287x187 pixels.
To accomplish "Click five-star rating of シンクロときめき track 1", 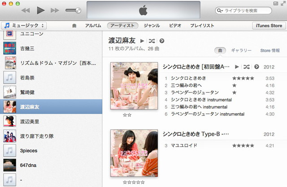I will [x=243, y=78].
